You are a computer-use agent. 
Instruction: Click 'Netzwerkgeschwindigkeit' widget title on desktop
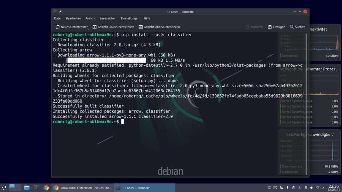309,135
